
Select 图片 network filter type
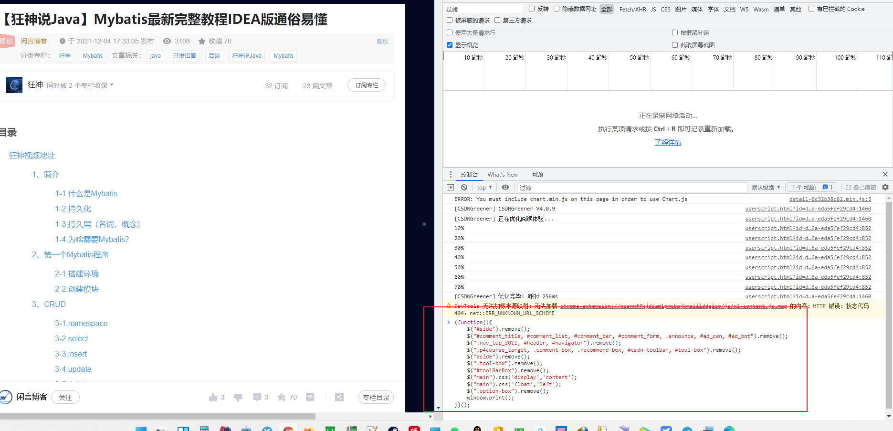tap(681, 9)
